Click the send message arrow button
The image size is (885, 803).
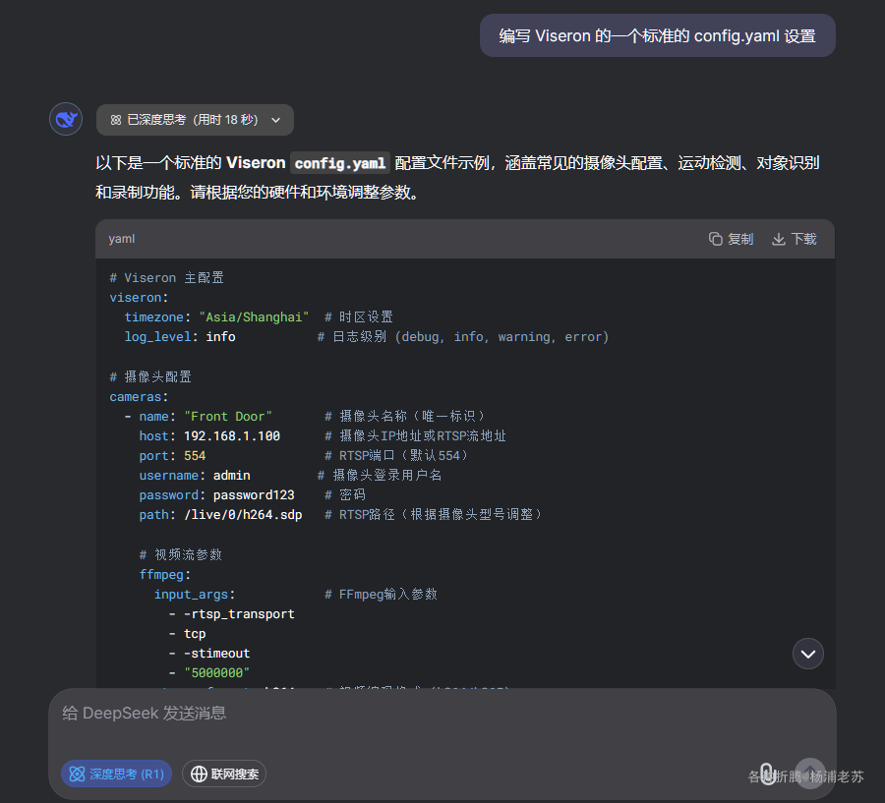(810, 774)
